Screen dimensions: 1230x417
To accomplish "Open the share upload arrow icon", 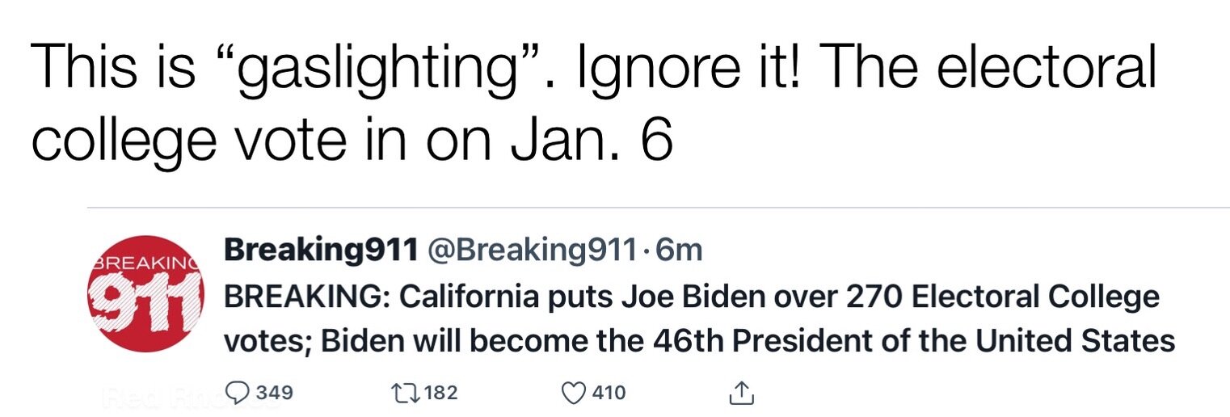I will pos(741,393).
